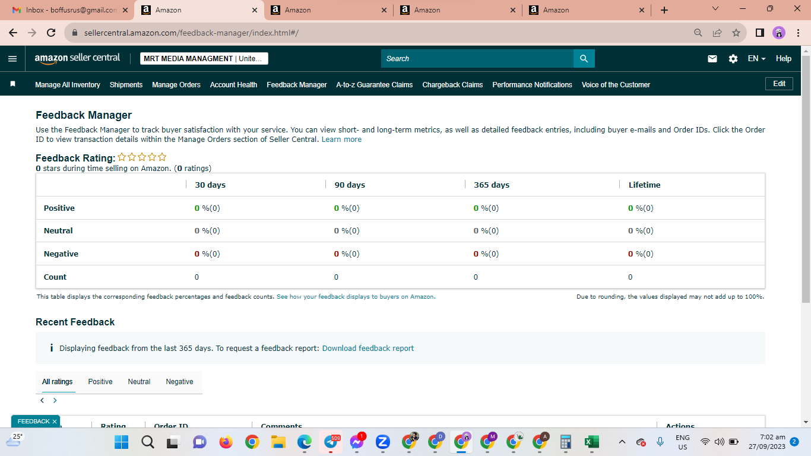
Task: Open Zoom from the taskbar
Action: coord(383,442)
